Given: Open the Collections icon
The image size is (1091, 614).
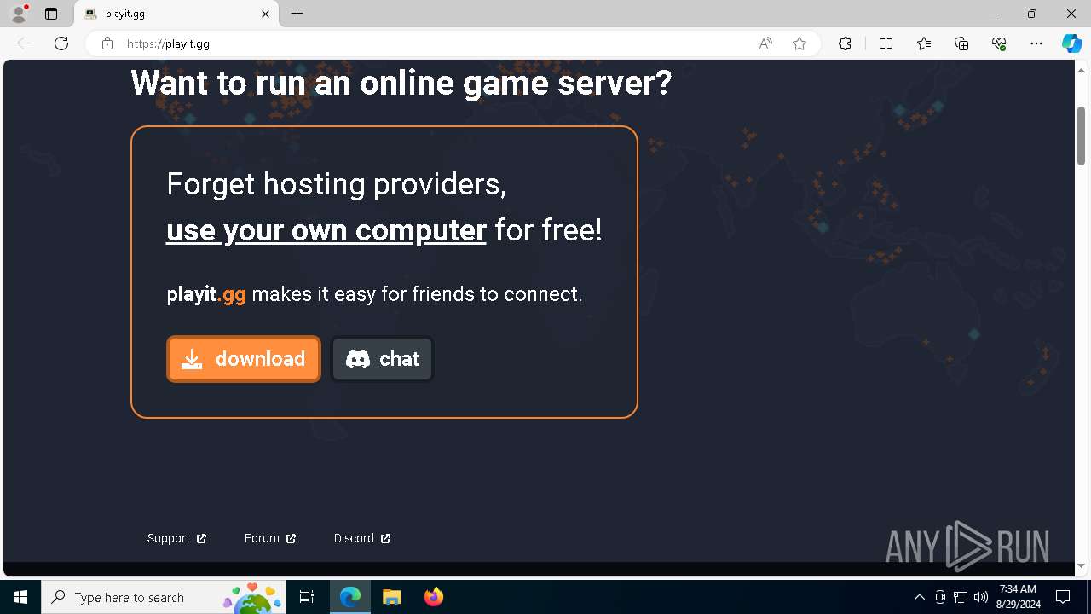Looking at the screenshot, I should click(961, 43).
